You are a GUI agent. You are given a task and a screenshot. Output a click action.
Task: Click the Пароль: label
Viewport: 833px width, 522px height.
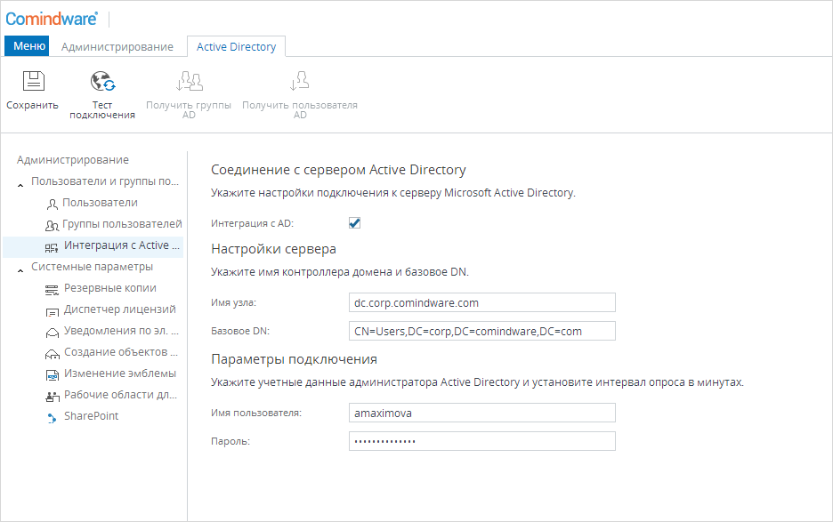(x=230, y=441)
